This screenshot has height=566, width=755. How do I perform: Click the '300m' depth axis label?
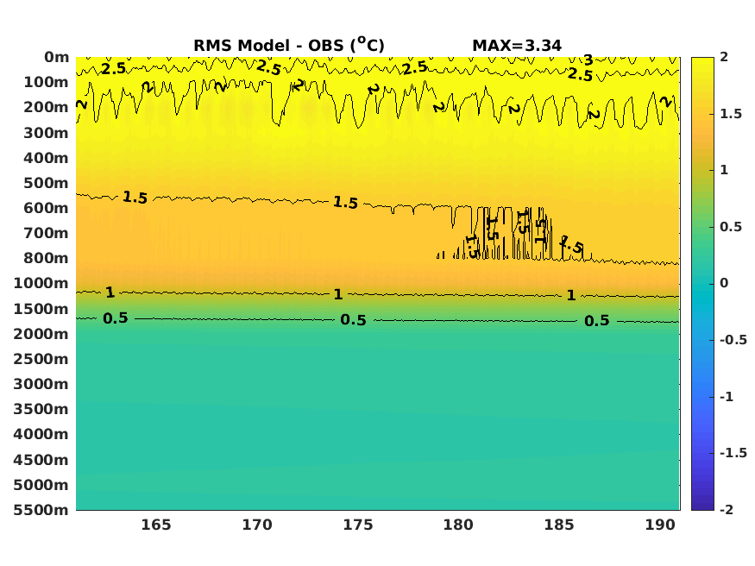pyautogui.click(x=47, y=133)
